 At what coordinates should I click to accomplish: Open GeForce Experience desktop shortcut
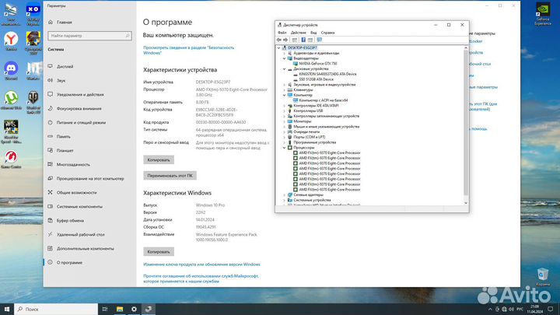pyautogui.click(x=543, y=14)
